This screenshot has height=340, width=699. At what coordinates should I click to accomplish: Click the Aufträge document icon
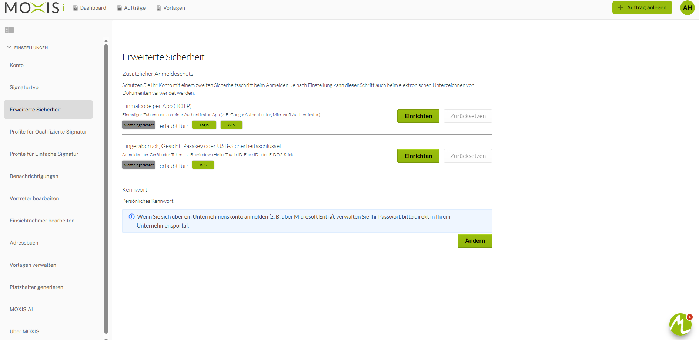[x=120, y=8]
